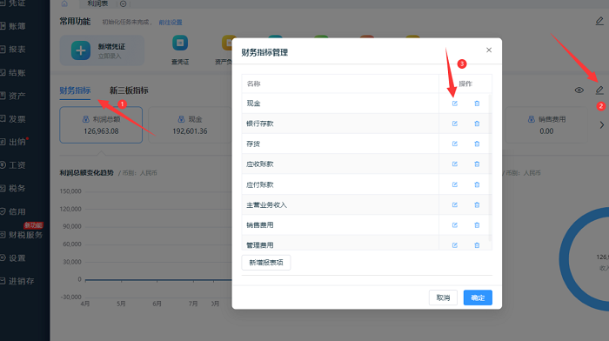Viewport: 609px width, 341px height.
Task: Select the 销售费用 indicator card
Action: coord(546,125)
